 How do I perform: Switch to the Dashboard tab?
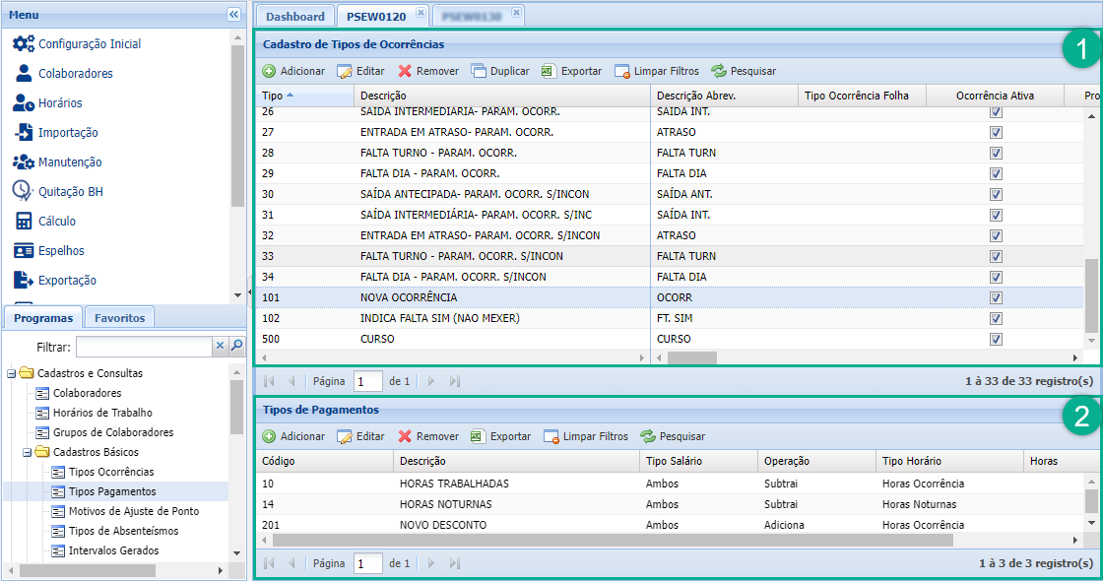click(x=294, y=17)
